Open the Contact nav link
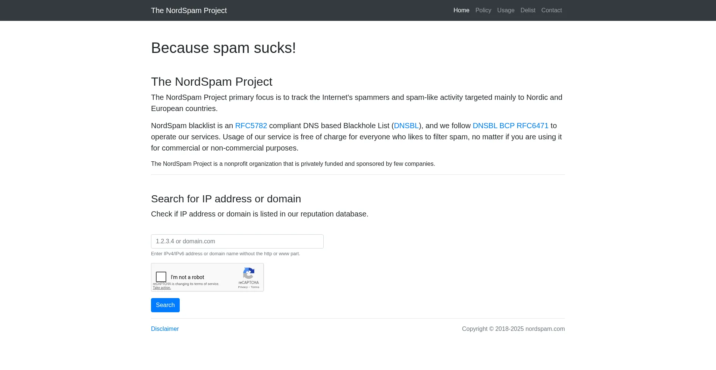The width and height of the screenshot is (716, 370). point(551,10)
